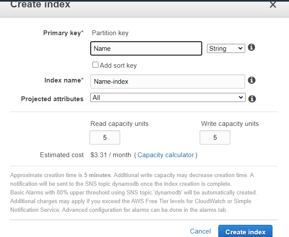
Task: Select the Write capacity units box
Action: pyautogui.click(x=215, y=138)
